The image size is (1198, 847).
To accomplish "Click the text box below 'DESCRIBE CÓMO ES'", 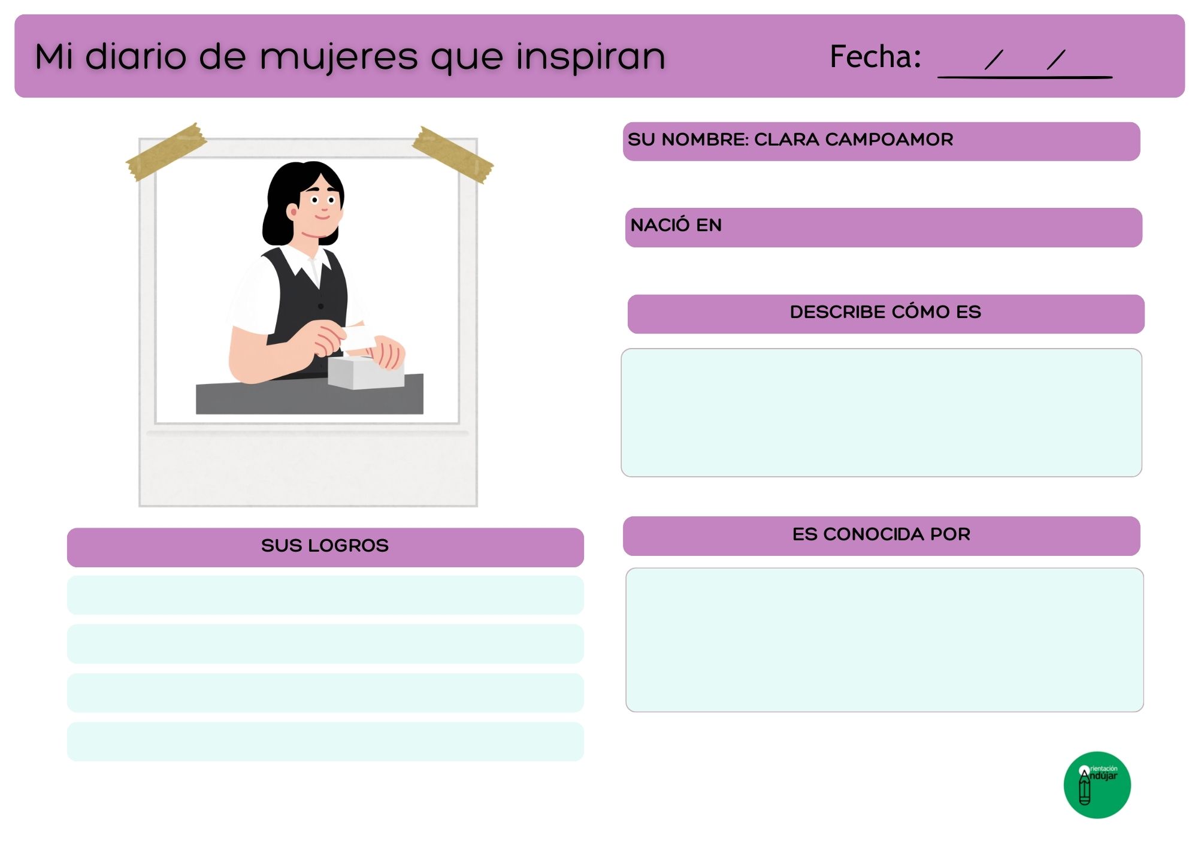I will [881, 413].
